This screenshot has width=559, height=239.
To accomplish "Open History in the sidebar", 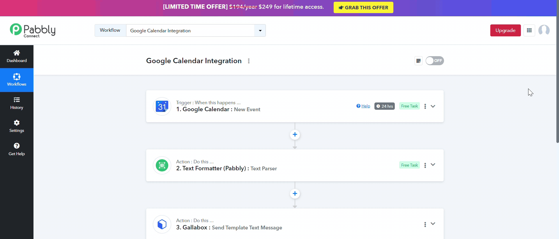I will click(x=17, y=103).
